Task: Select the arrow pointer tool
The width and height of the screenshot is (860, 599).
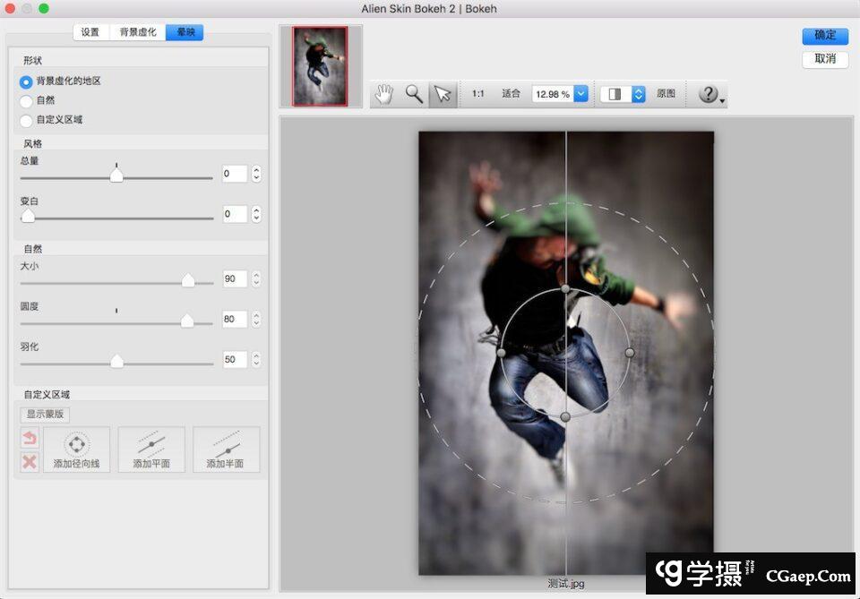Action: [x=443, y=94]
